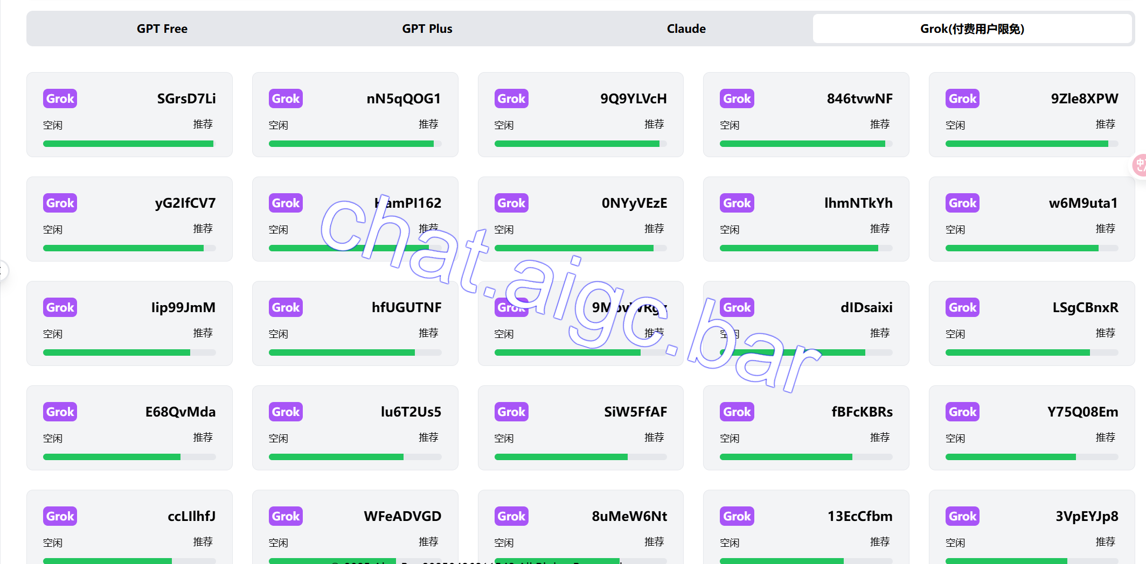Image resolution: width=1146 pixels, height=564 pixels.
Task: Click the Grok badge on 846tvwNF card
Action: point(737,98)
